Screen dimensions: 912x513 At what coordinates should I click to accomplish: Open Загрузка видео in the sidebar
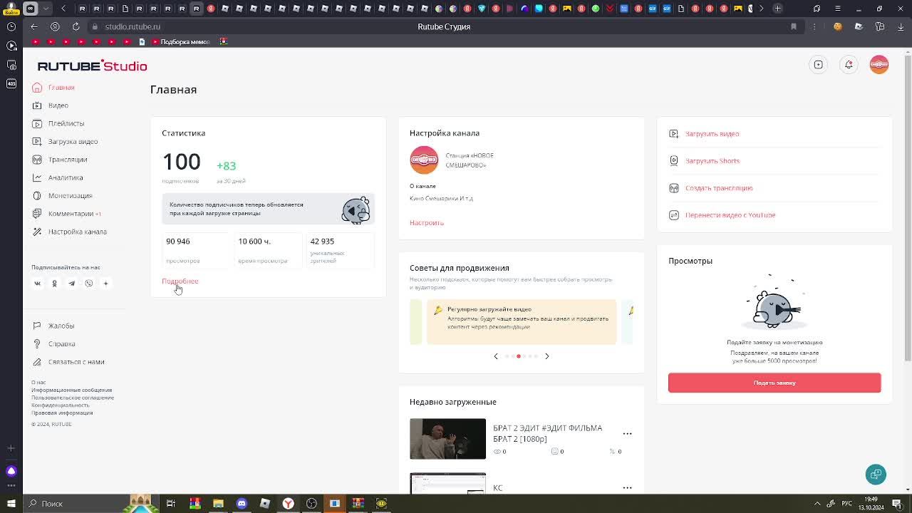coord(65,141)
